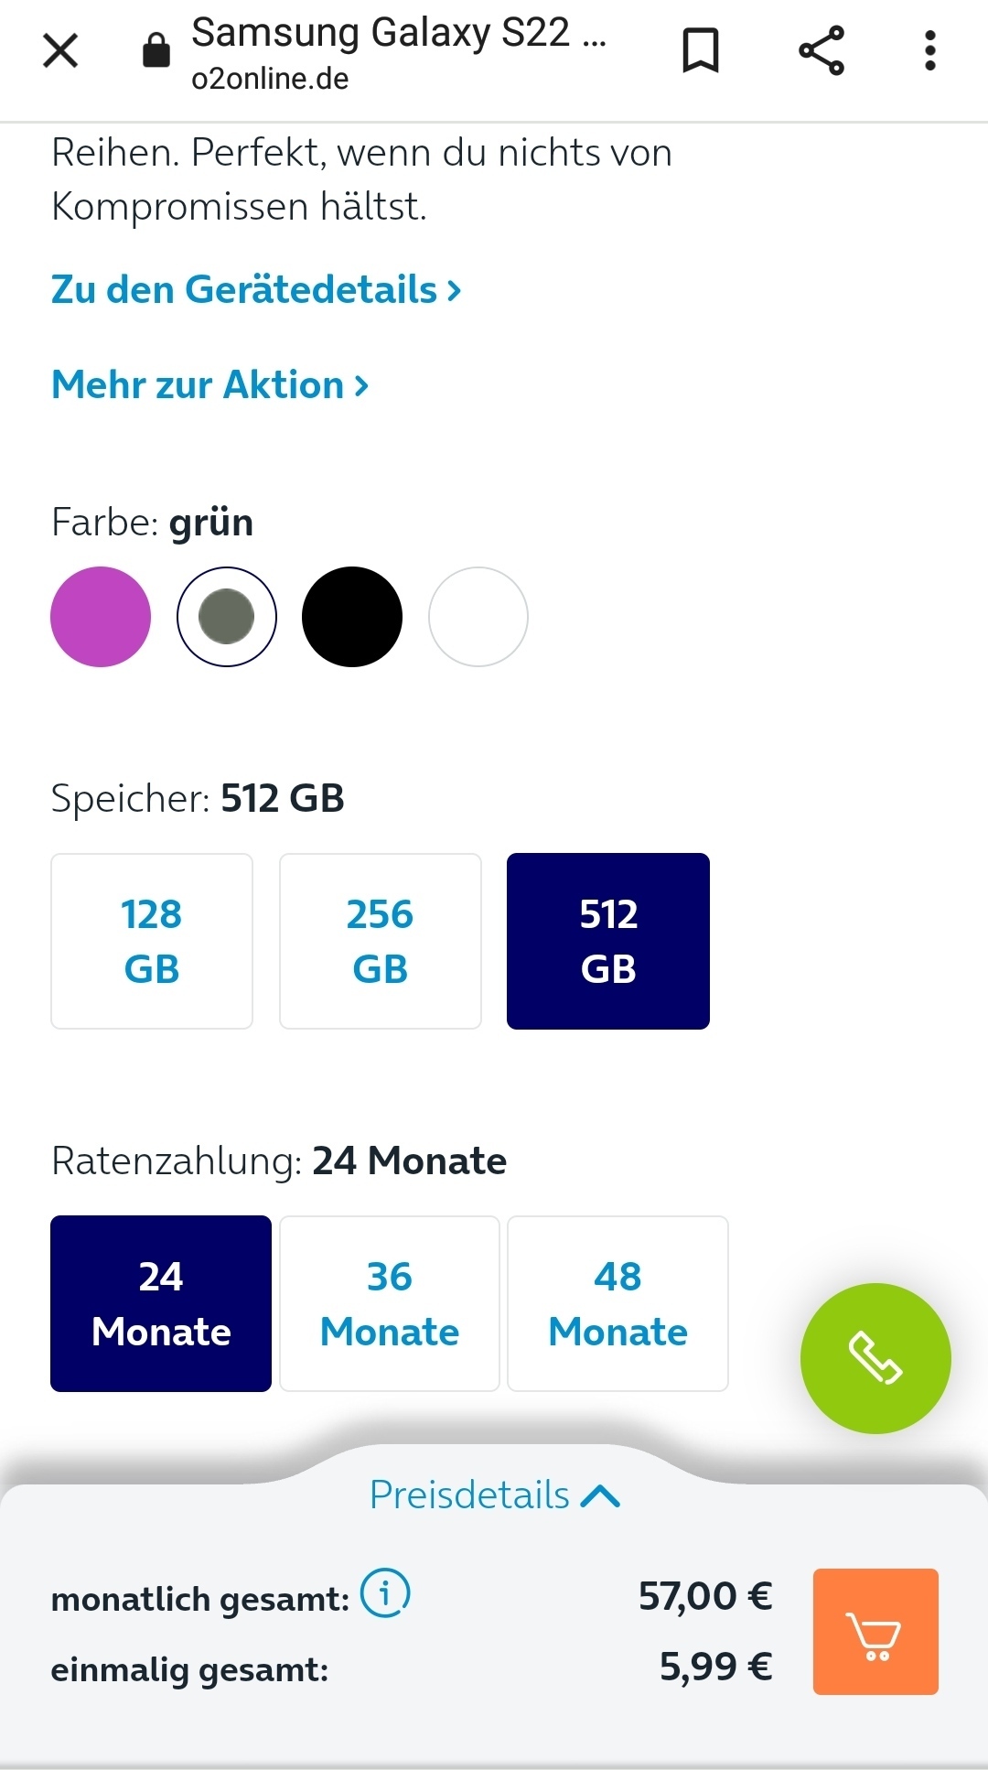Add to cart with orange cart button
Image resolution: width=988 pixels, height=1770 pixels.
tap(875, 1632)
